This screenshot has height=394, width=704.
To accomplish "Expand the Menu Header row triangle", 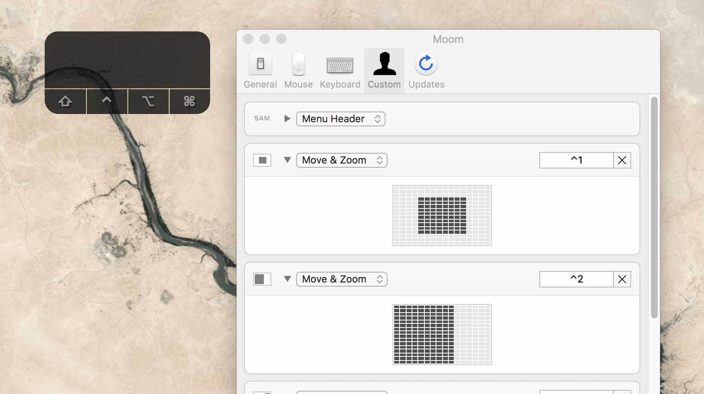I will click(x=287, y=119).
